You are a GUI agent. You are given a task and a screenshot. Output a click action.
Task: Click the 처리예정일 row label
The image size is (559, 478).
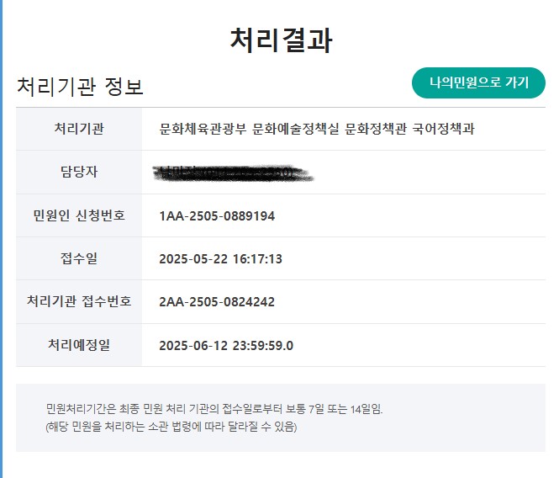(79, 345)
